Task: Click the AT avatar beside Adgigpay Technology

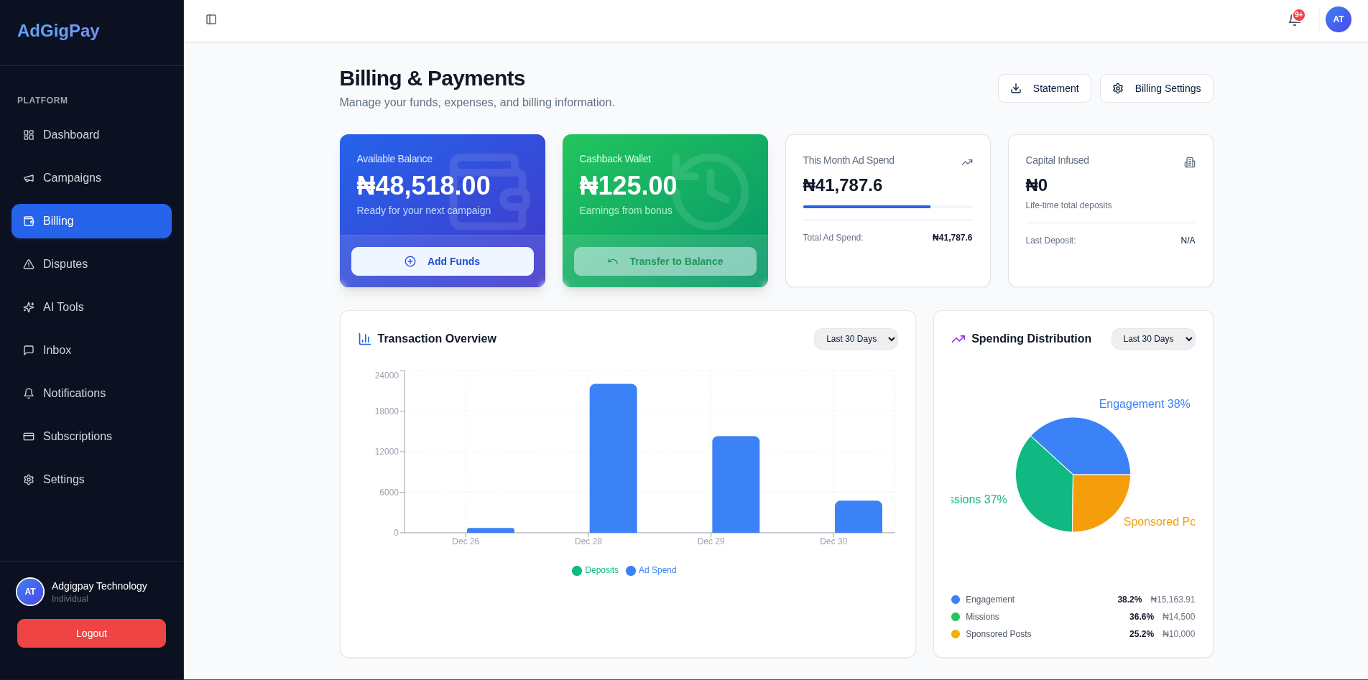Action: 30,592
